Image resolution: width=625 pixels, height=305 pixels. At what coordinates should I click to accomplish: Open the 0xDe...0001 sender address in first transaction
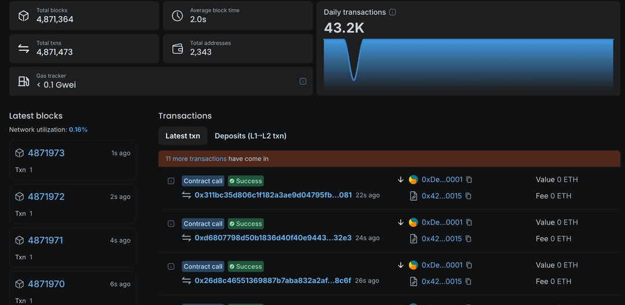[442, 180]
